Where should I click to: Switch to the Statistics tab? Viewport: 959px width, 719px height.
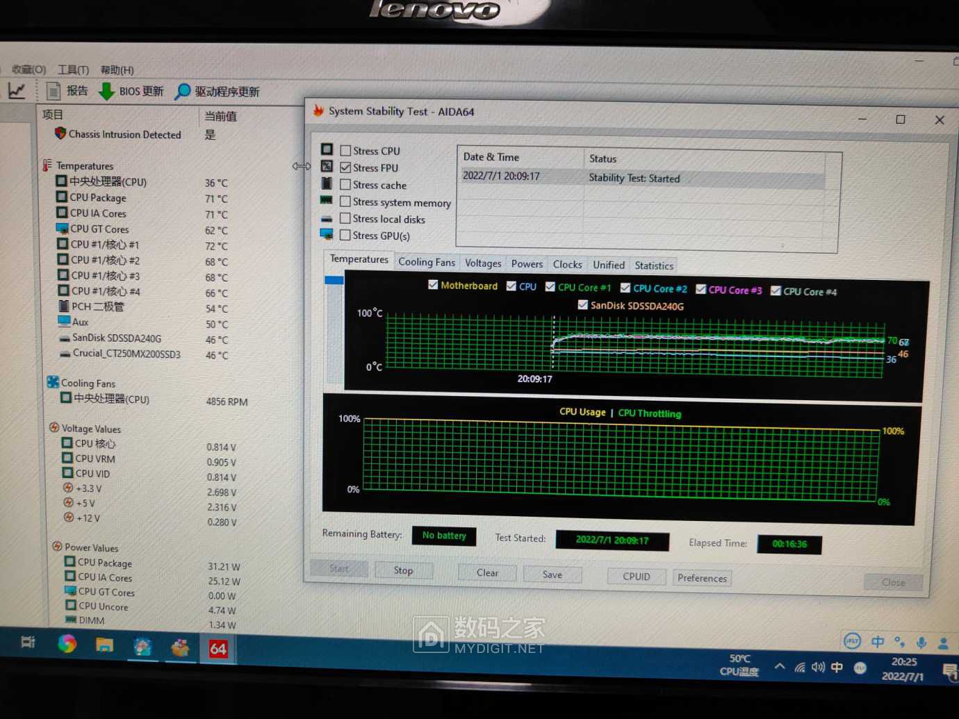point(654,266)
